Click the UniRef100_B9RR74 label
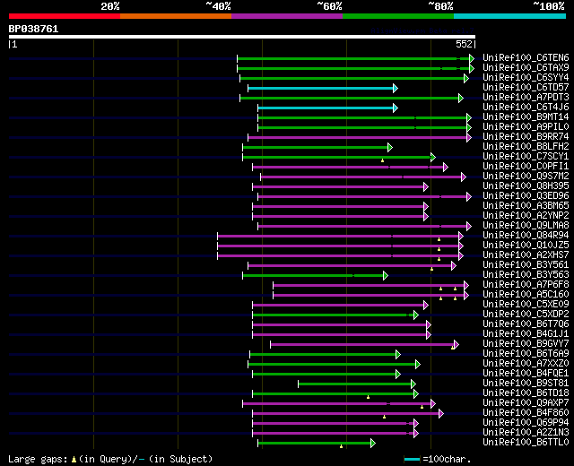 point(526,137)
